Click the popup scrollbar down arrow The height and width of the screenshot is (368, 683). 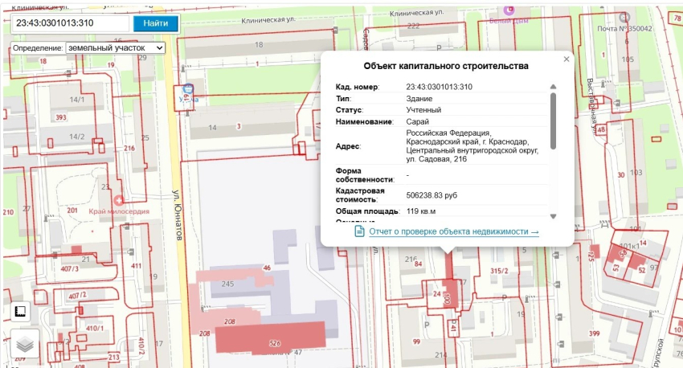point(553,216)
